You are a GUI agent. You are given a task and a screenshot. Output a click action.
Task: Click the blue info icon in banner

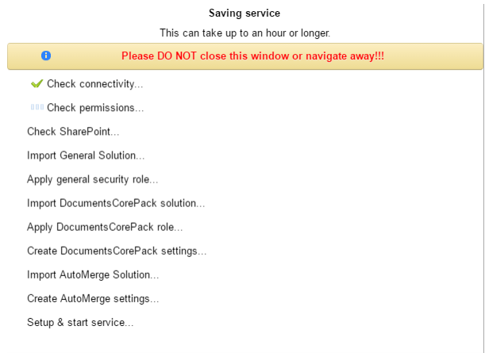coord(46,56)
